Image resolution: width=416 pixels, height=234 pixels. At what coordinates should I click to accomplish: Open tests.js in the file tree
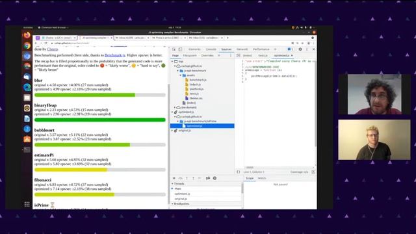194,94
